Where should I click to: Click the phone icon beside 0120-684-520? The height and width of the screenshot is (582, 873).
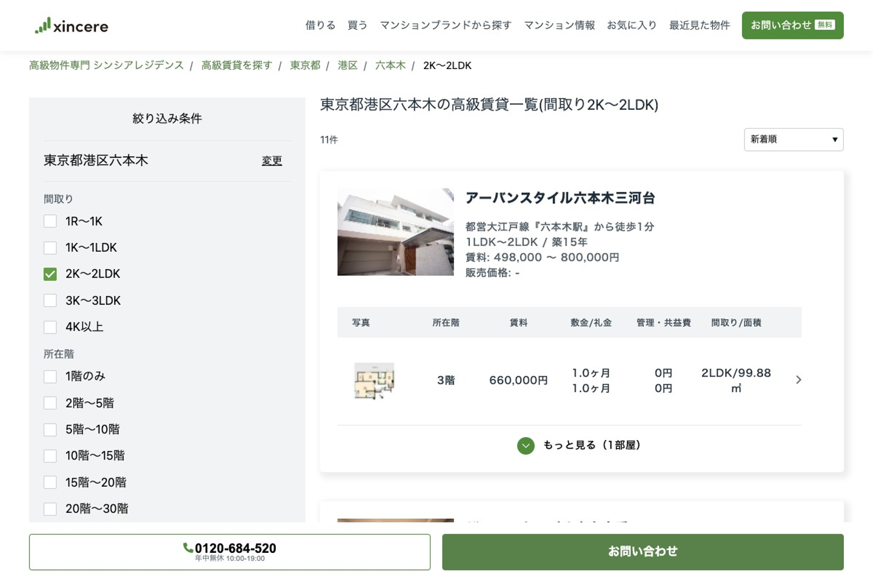tap(188, 548)
